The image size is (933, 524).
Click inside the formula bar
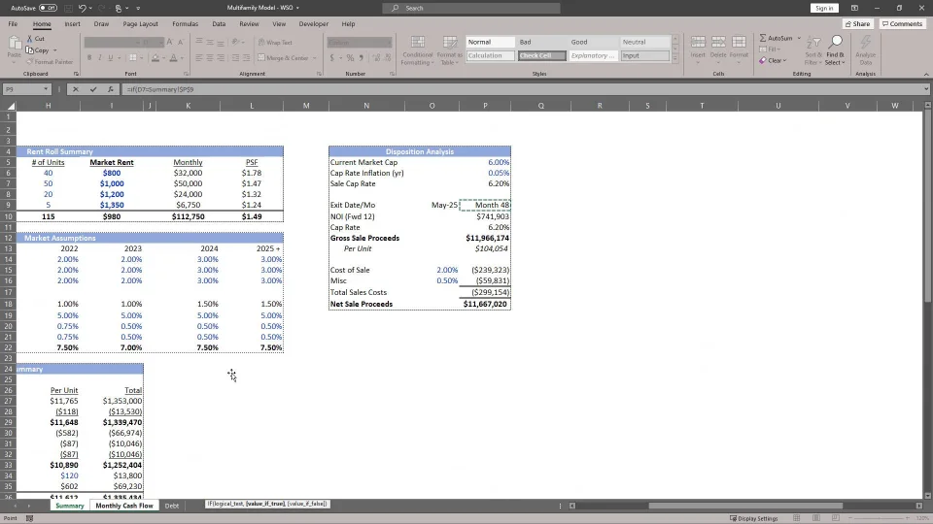(x=524, y=89)
